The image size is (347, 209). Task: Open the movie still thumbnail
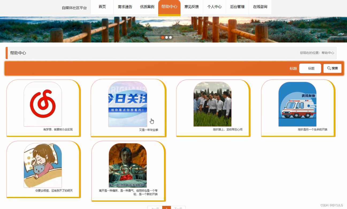[128, 165]
